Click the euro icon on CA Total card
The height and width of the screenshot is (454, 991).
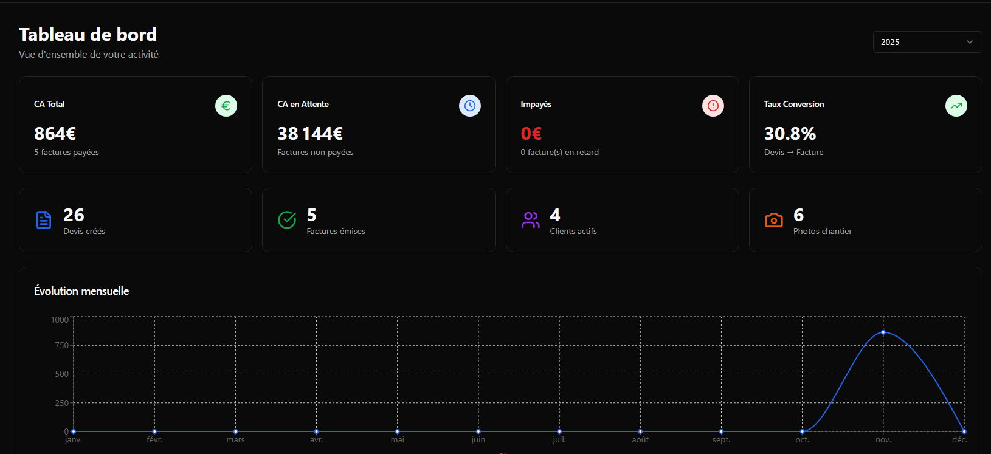(x=226, y=106)
